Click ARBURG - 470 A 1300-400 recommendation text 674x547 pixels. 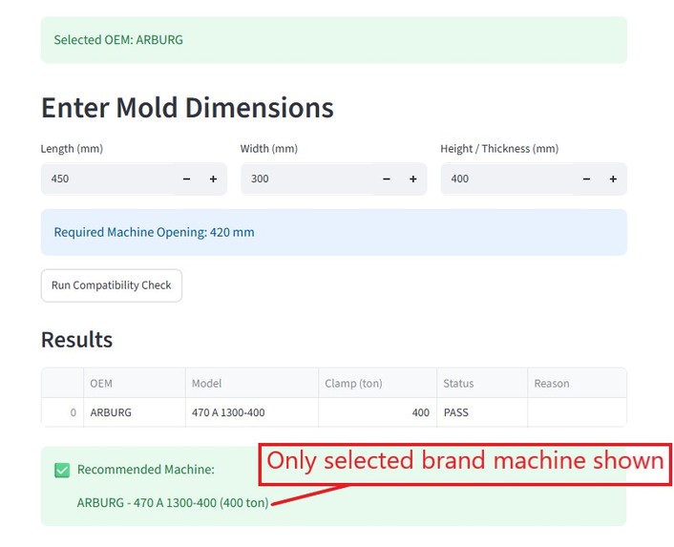[x=173, y=502]
